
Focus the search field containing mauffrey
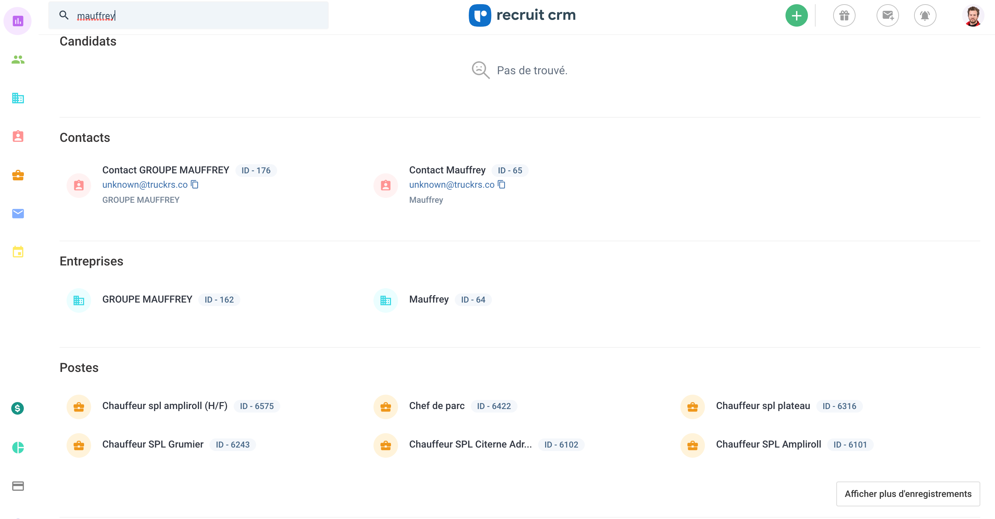[x=188, y=15]
